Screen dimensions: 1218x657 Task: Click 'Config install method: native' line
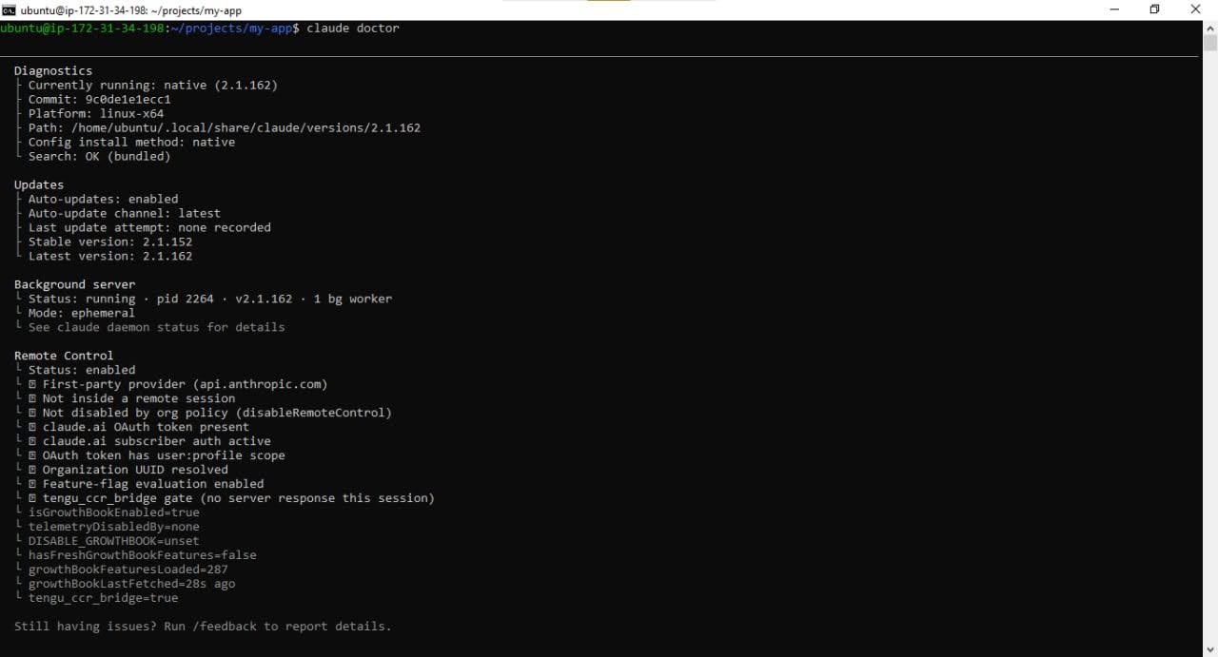pos(131,143)
